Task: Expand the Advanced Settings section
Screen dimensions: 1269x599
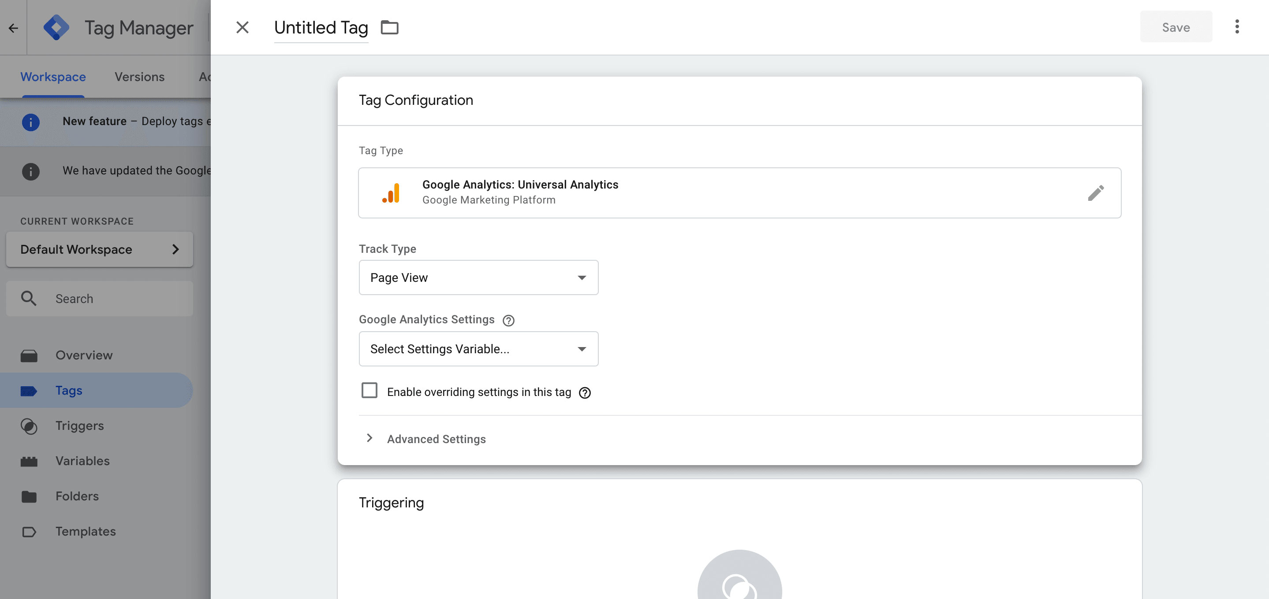Action: (x=436, y=439)
